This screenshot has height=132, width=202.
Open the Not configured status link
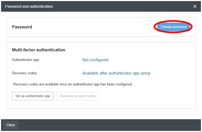coord(95,60)
